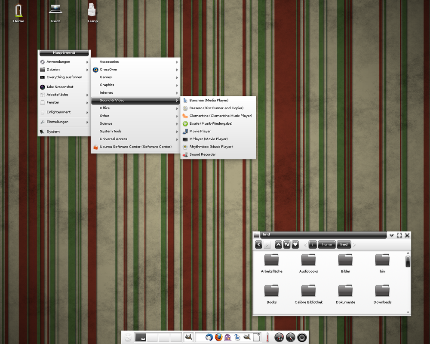The width and height of the screenshot is (430, 344).
Task: Launch Clementine Music Player entry
Action: pyautogui.click(x=218, y=116)
